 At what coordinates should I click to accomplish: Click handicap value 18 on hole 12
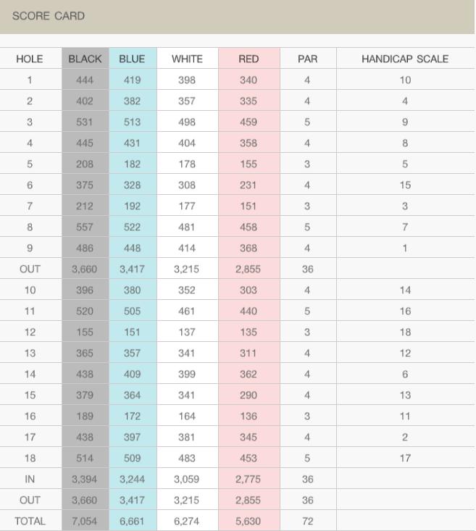(x=405, y=332)
